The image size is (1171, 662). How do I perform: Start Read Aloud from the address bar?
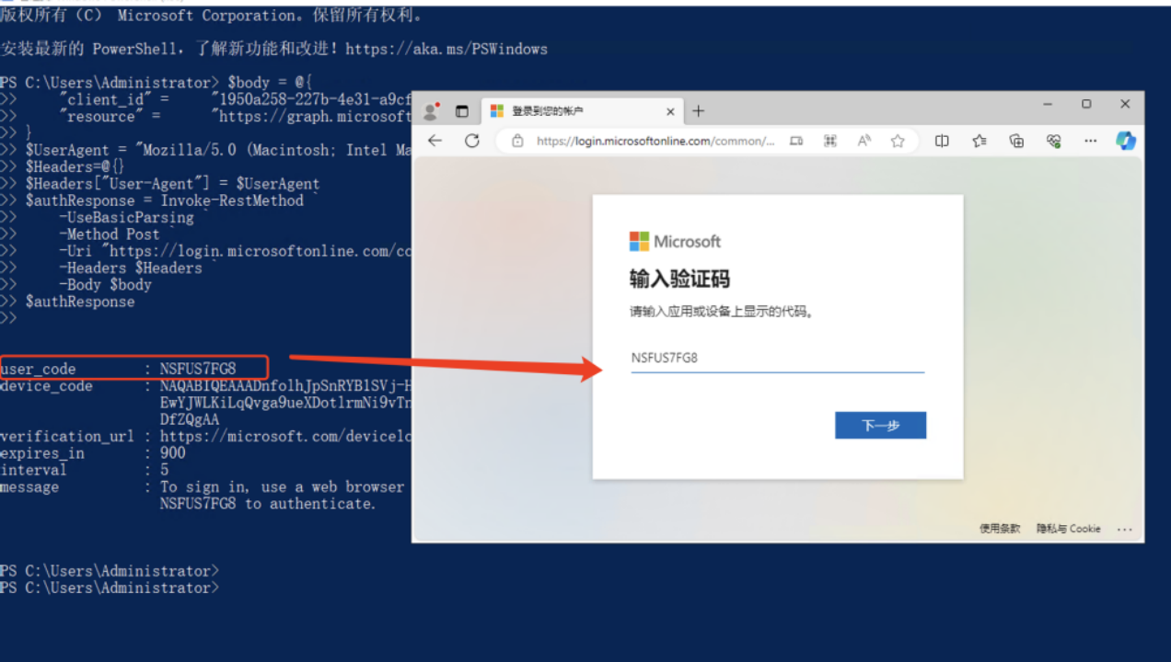point(864,141)
